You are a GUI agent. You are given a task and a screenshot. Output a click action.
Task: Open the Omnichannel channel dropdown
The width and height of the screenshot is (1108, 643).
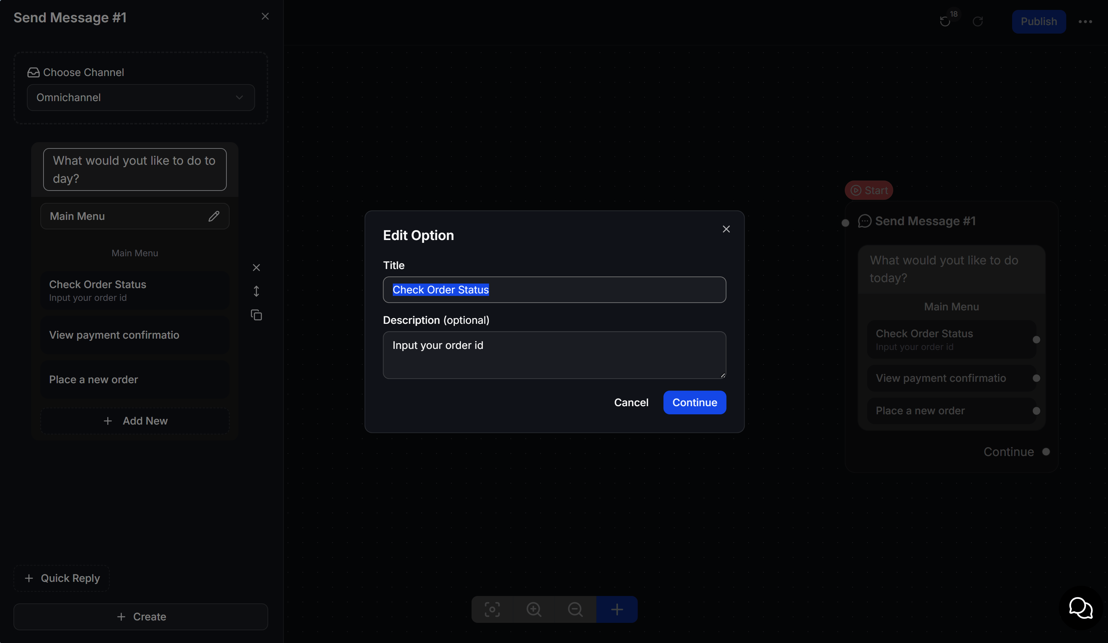coord(141,98)
